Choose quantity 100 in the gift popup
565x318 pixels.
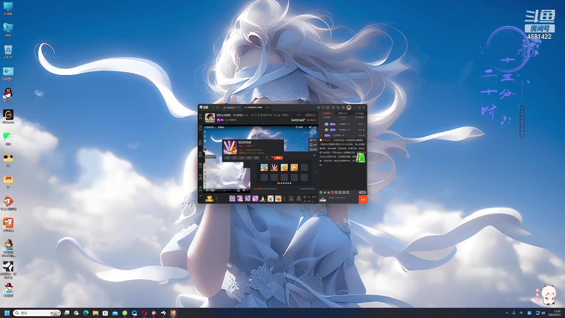[x=256, y=158]
